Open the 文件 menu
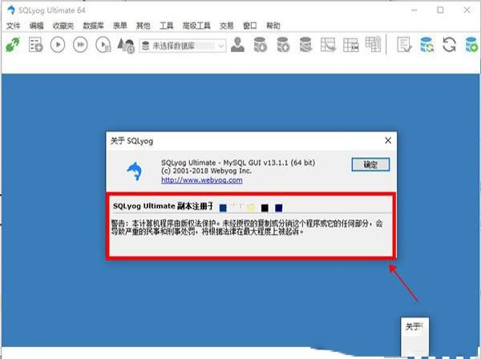Screen dimensions: 481x359 tap(14, 26)
